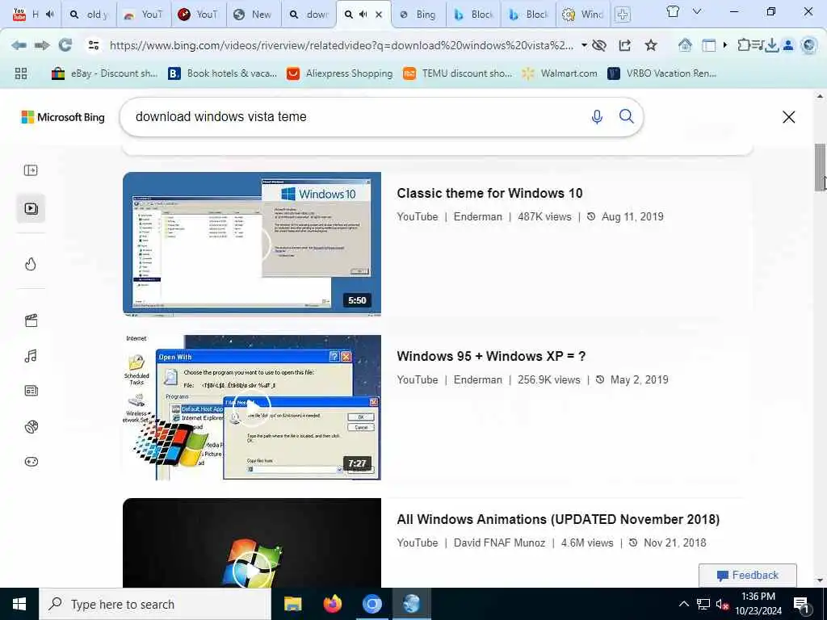
Task: Click the Feedback button
Action: tap(747, 575)
